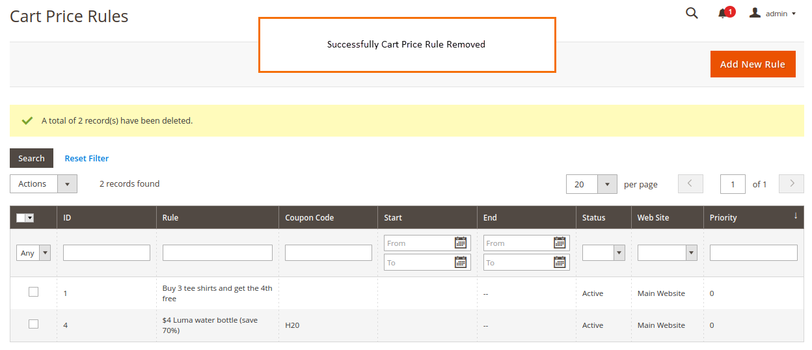Click the Reset Filter link
This screenshot has width=812, height=350.
pyautogui.click(x=87, y=158)
